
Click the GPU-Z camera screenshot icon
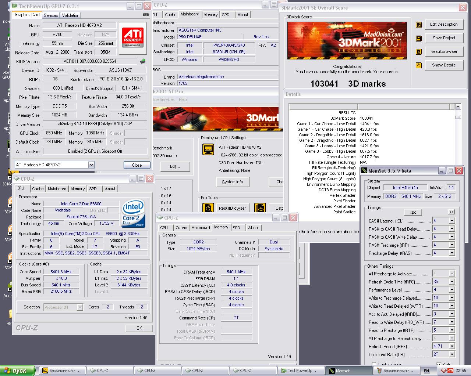point(146,15)
